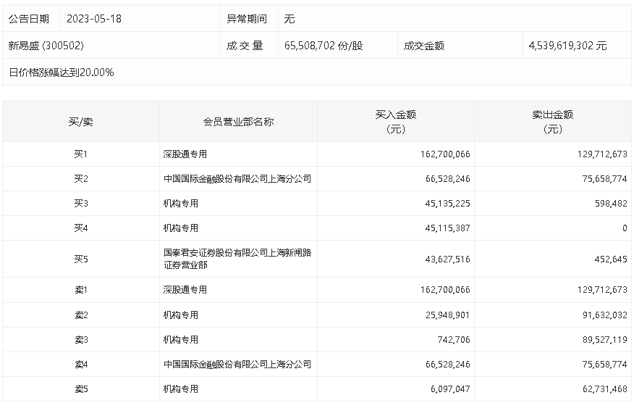Select the 买3 row label
This screenshot has width=634, height=403.
click(81, 204)
